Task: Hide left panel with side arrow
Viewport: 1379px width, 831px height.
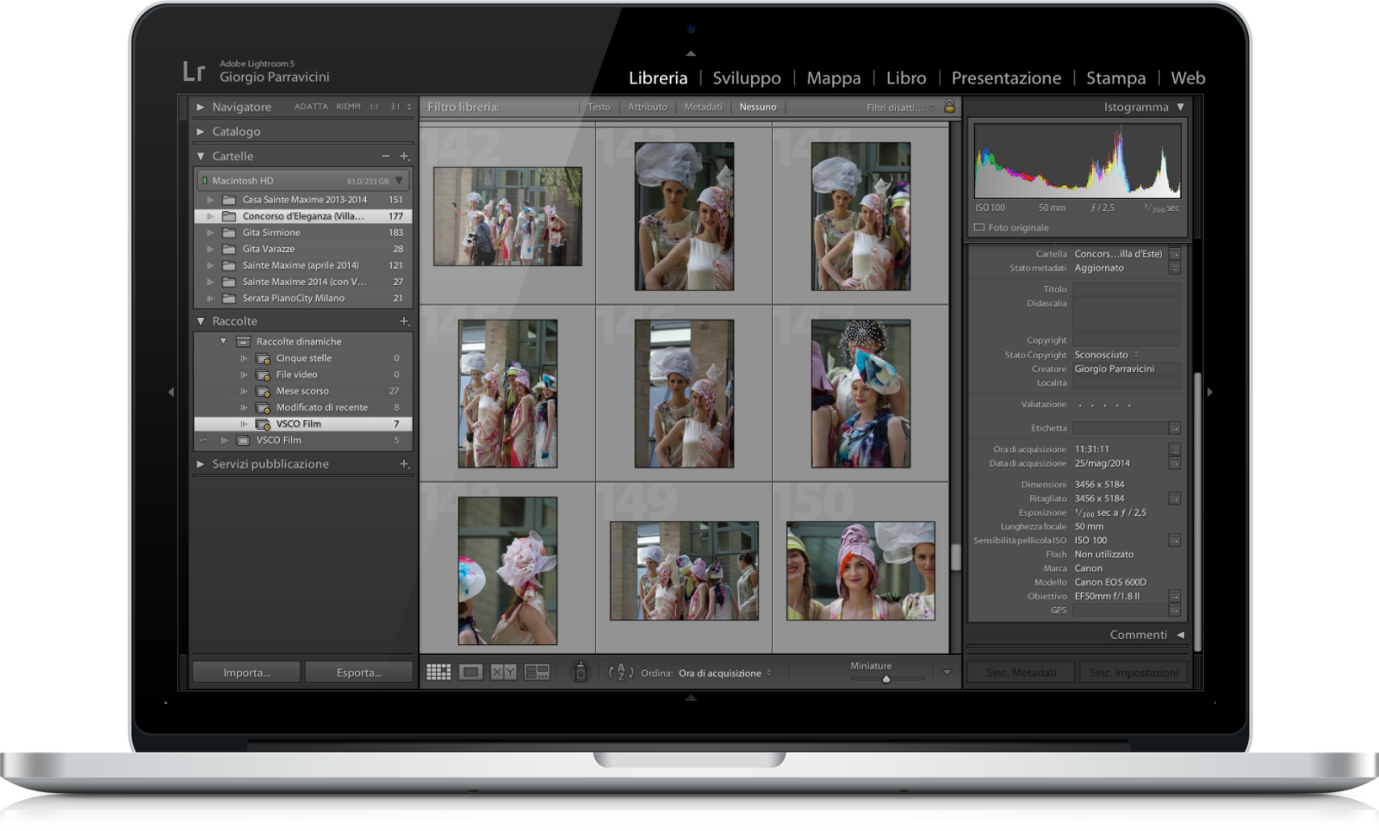Action: click(171, 392)
